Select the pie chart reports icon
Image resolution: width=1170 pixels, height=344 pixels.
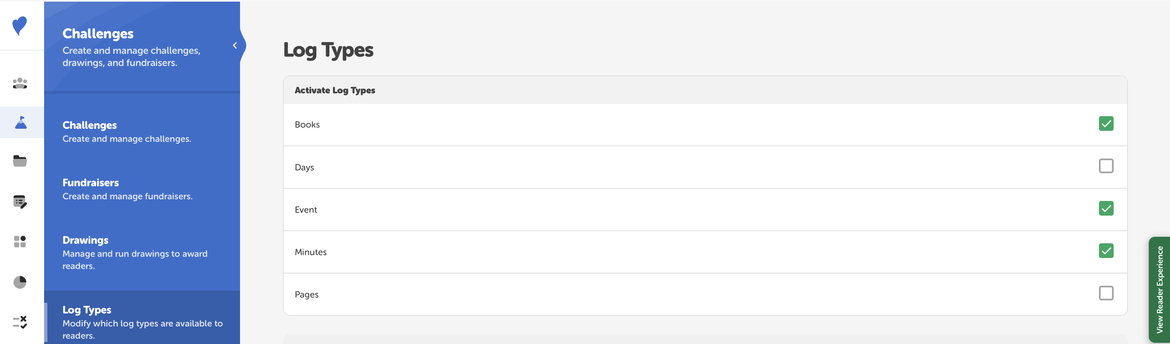pos(20,282)
